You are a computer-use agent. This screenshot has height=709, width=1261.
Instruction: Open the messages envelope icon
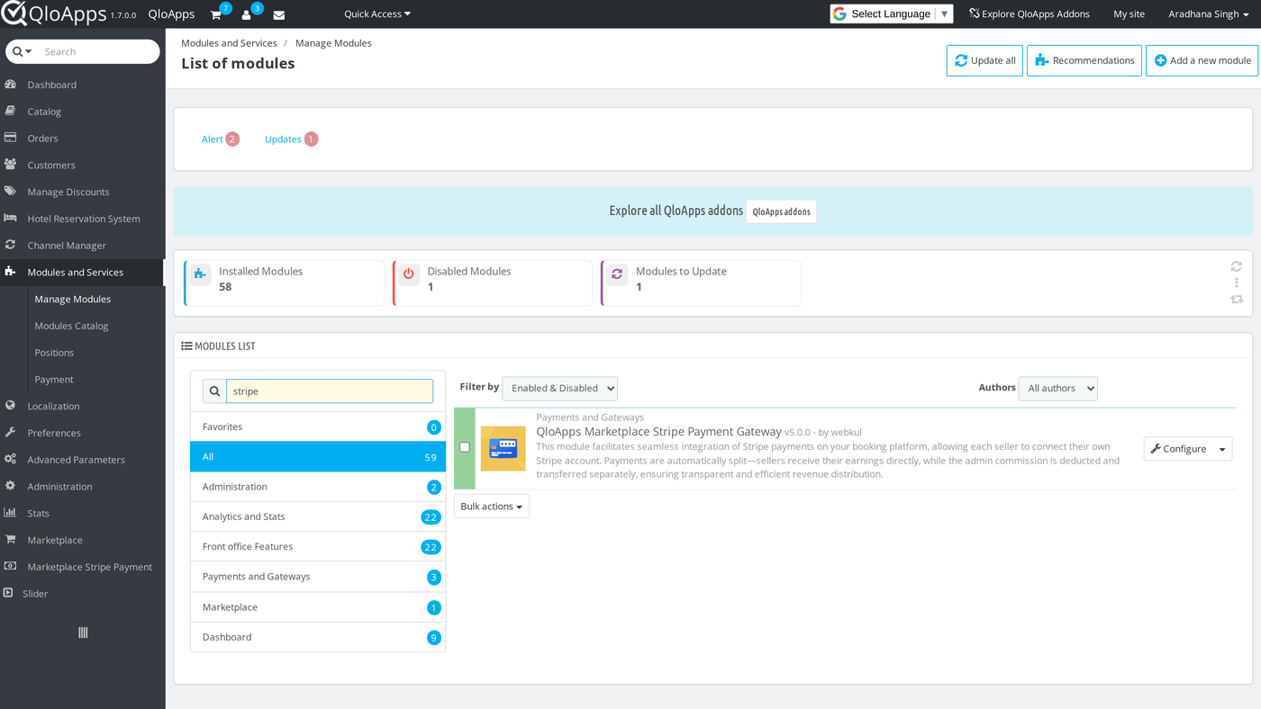279,14
